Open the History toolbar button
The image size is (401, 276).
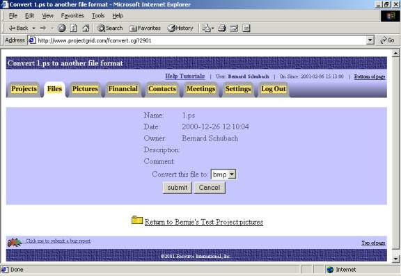[180, 28]
